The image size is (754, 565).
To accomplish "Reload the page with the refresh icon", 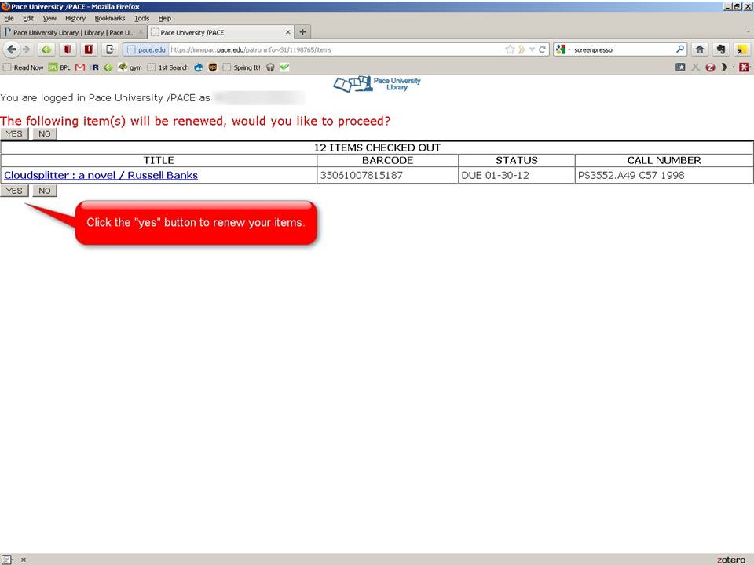I will (x=542, y=49).
